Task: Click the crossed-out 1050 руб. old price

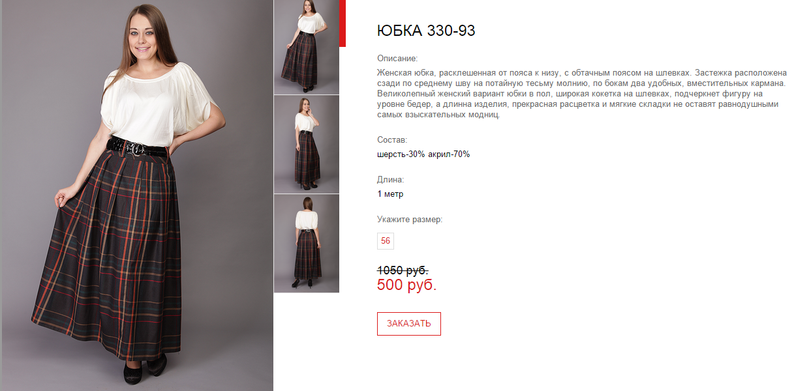Action: click(x=403, y=270)
